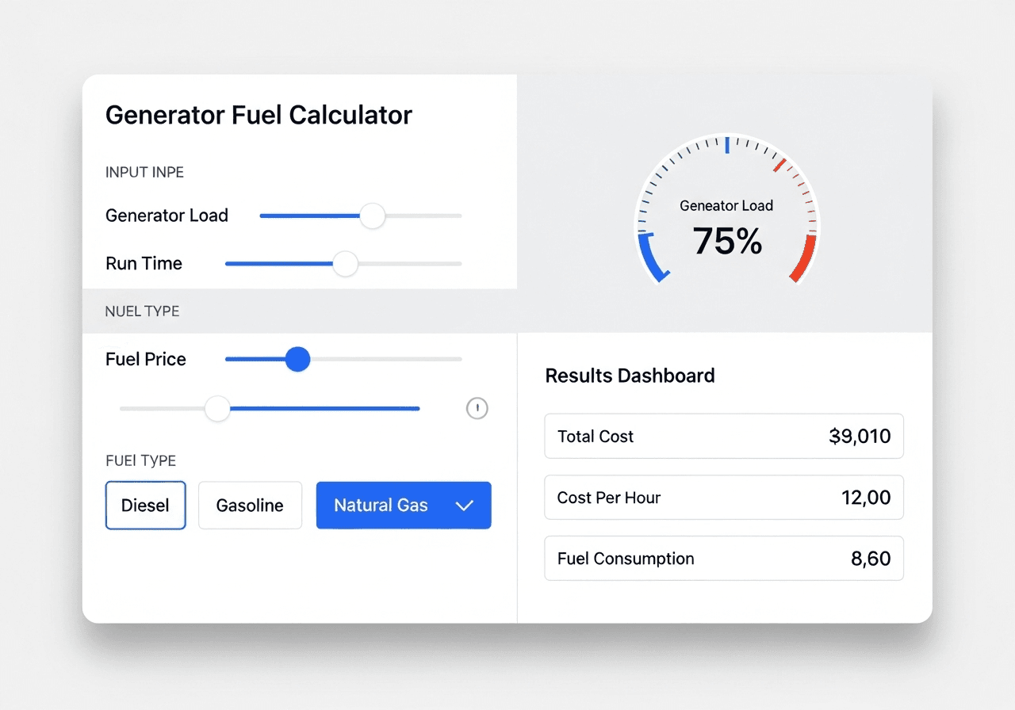The image size is (1015, 710).
Task: Expand the NUEL TYPE section
Action: [142, 311]
